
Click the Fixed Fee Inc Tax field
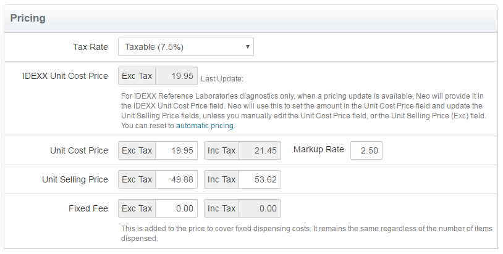260,208
